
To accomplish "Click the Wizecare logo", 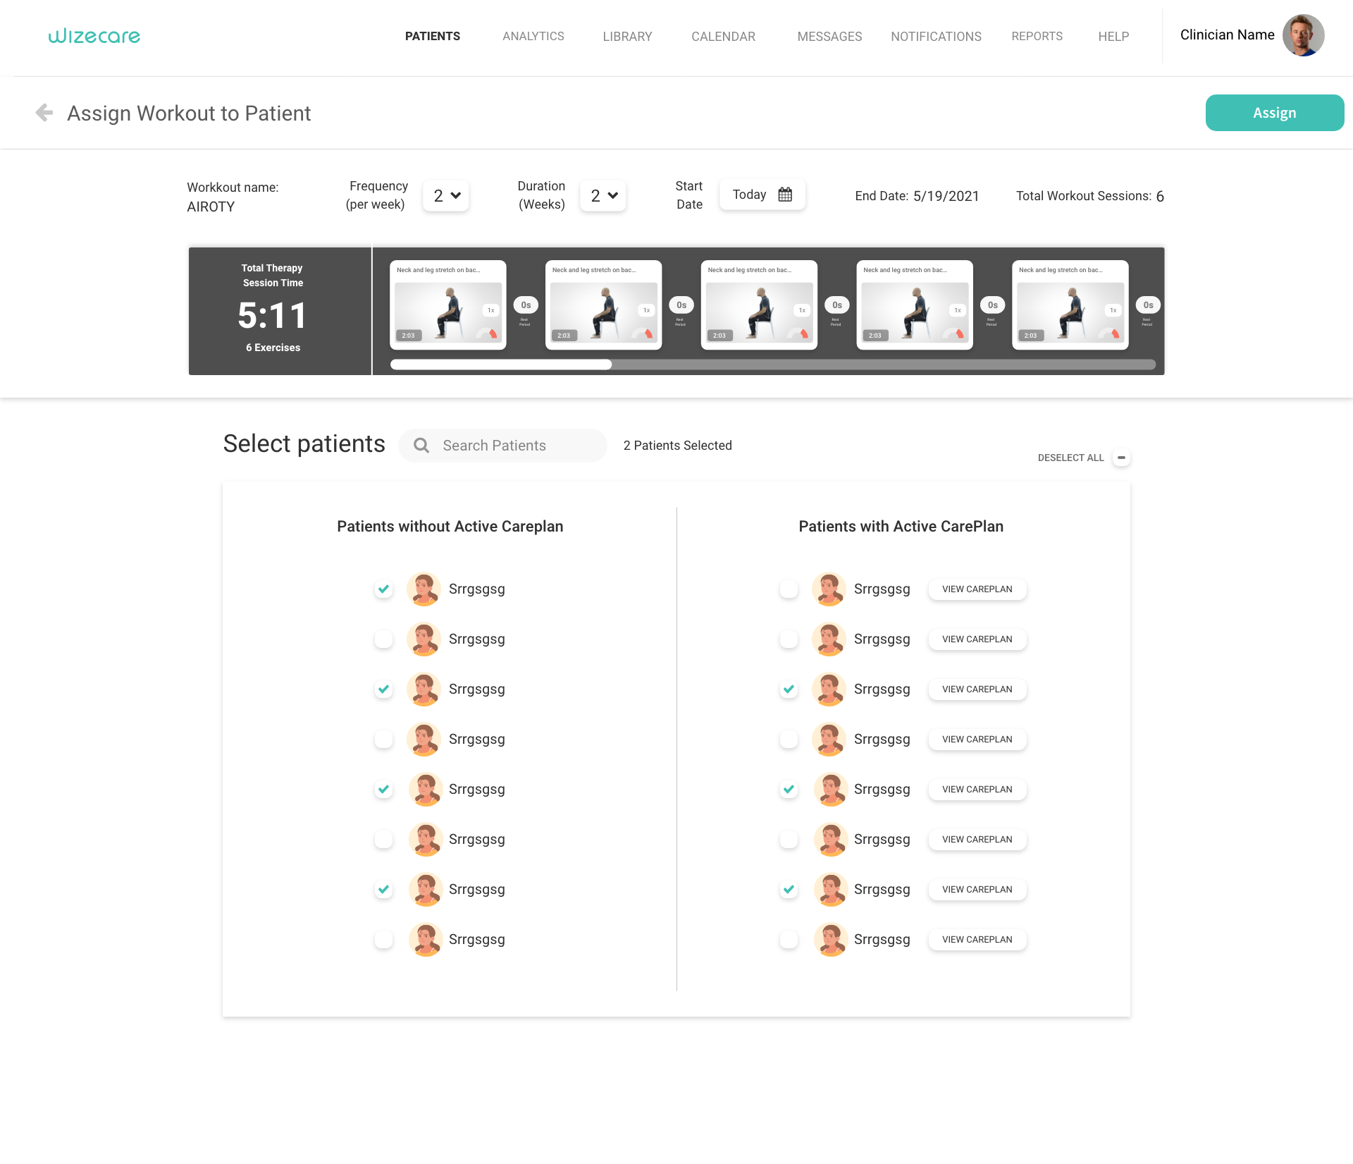I will coord(94,36).
